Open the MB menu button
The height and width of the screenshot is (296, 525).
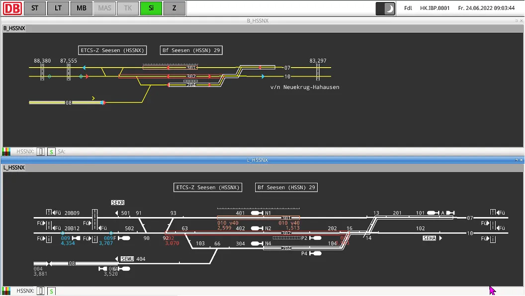tap(82, 8)
